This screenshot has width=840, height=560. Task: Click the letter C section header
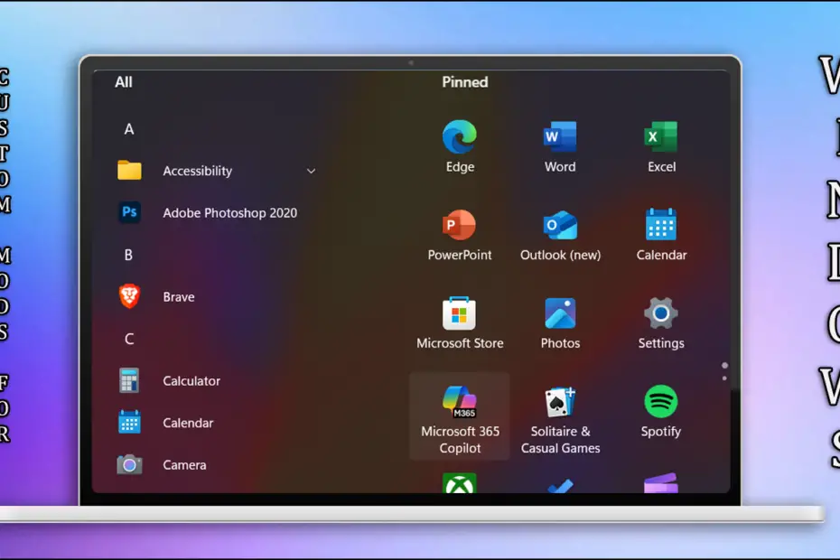click(x=129, y=340)
